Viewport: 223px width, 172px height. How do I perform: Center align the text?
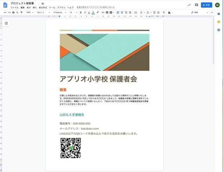coord(122,12)
